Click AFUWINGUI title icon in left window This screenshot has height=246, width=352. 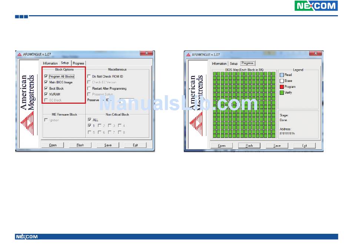click(x=20, y=54)
